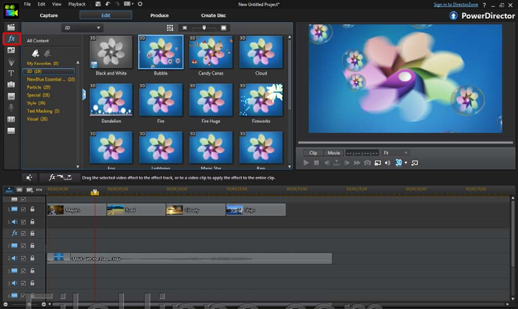Open the File menu
Image resolution: width=518 pixels, height=309 pixels.
27,4
